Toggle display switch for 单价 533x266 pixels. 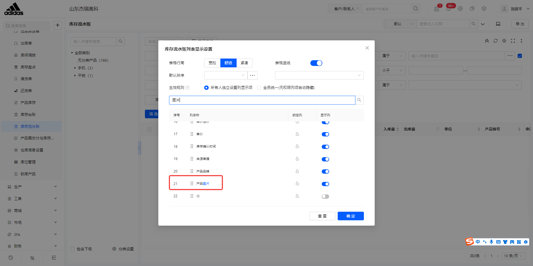pyautogui.click(x=325, y=134)
